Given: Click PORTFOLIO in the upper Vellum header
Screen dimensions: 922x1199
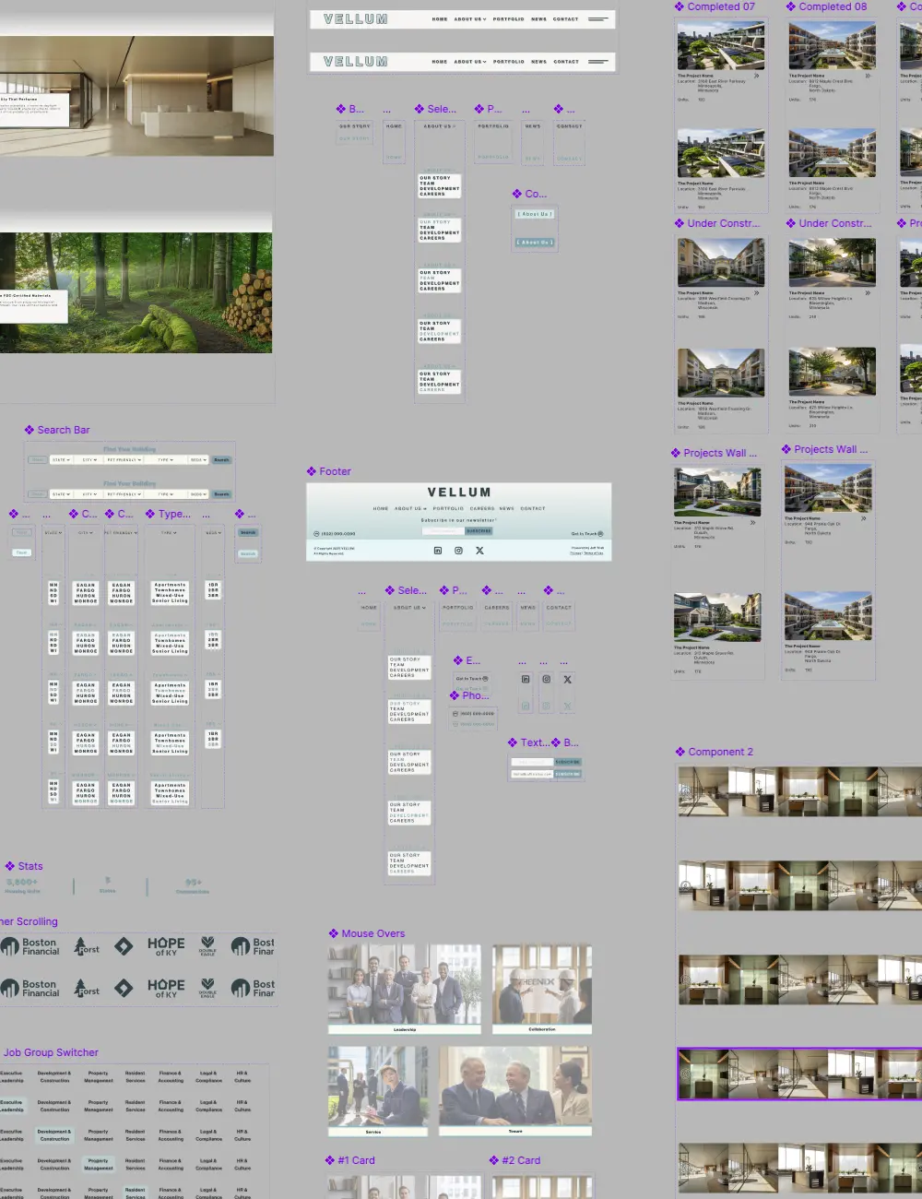Looking at the screenshot, I should pyautogui.click(x=508, y=18).
